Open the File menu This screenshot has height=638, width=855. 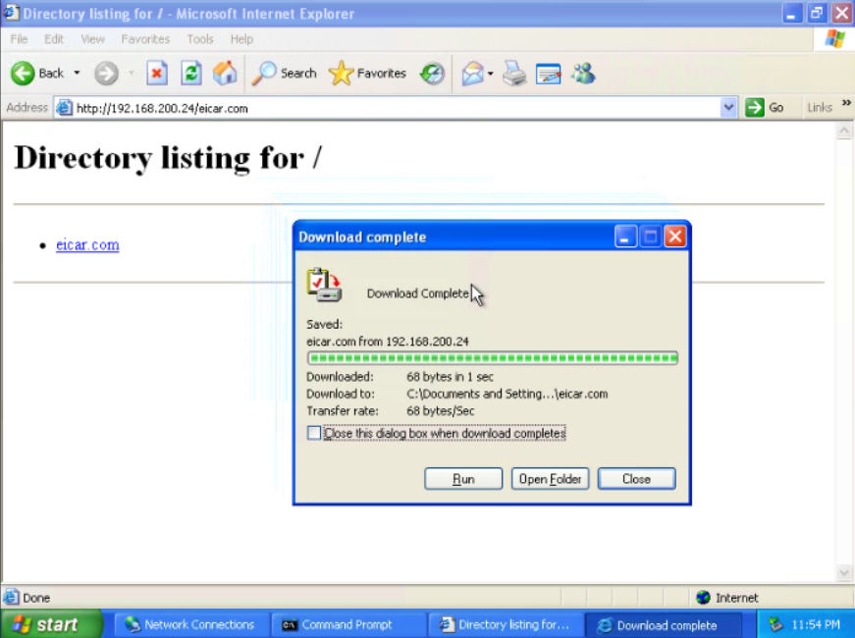pos(19,39)
